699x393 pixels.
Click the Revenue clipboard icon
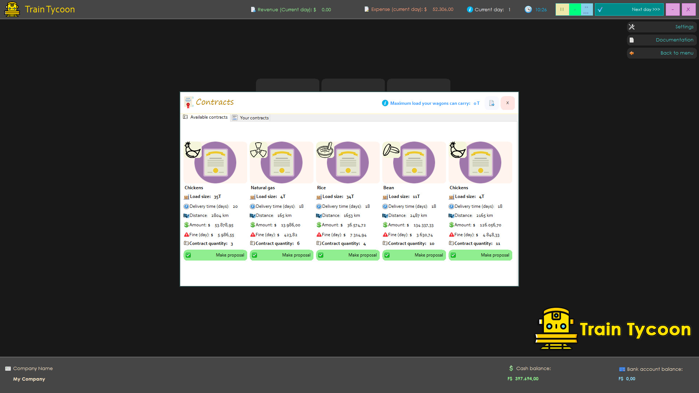(x=253, y=9)
